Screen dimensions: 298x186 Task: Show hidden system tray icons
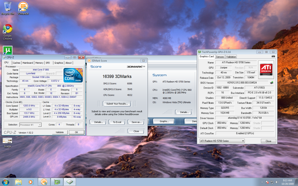pyautogui.click(x=262, y=182)
